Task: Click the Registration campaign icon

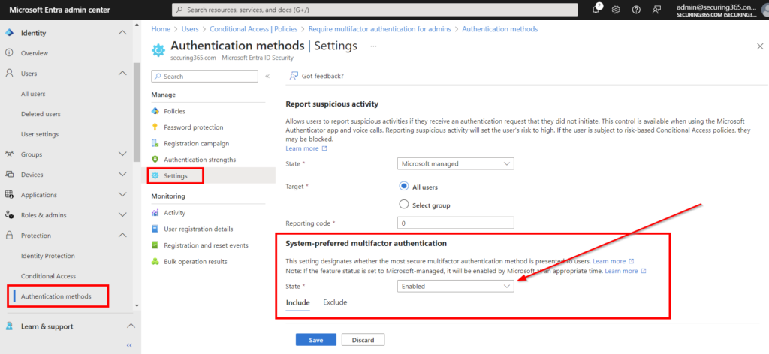Action: point(155,143)
